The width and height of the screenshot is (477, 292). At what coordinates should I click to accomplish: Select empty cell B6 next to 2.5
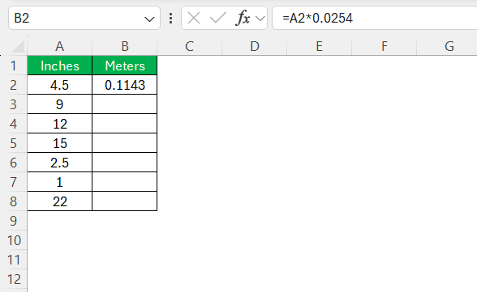click(125, 163)
